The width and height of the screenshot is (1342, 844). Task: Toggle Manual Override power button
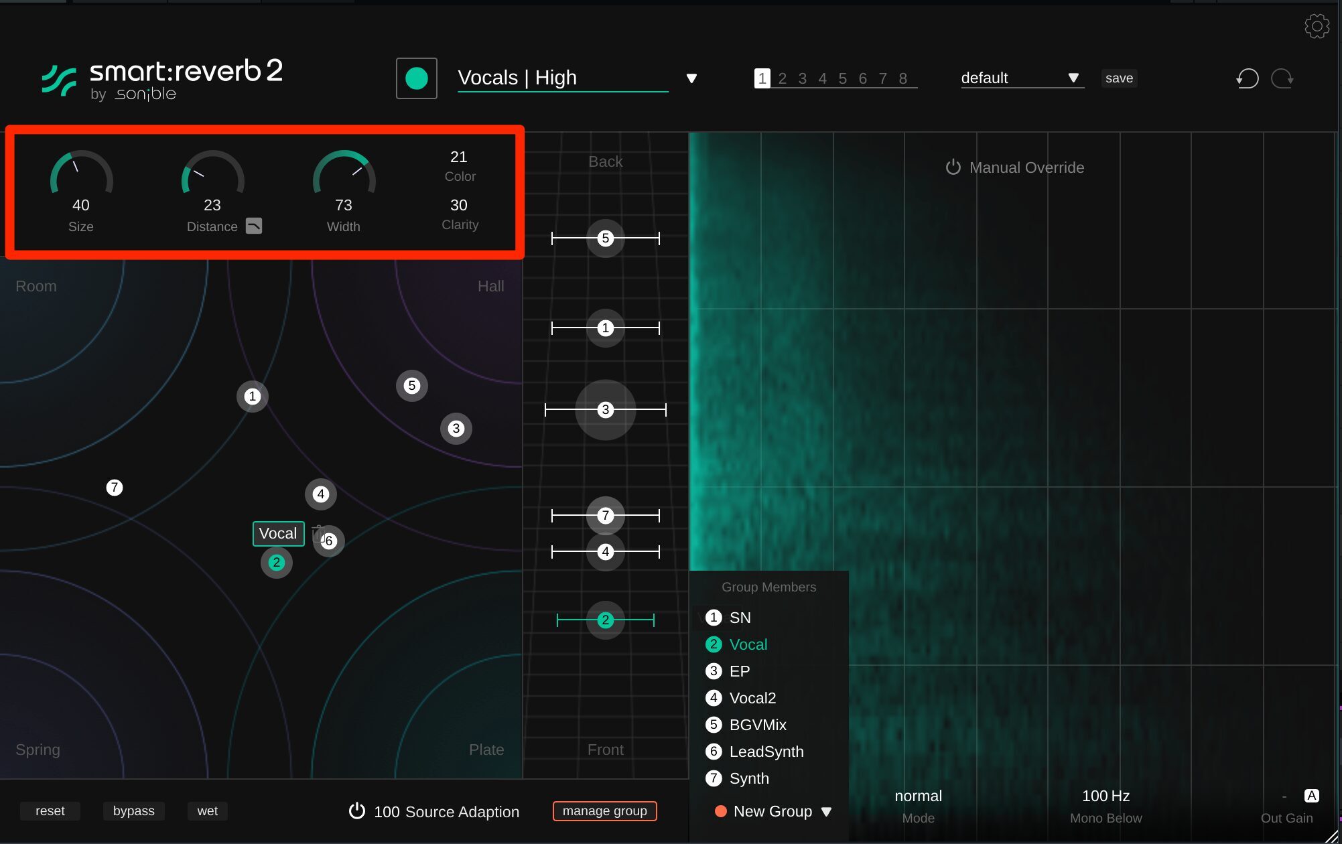point(953,167)
